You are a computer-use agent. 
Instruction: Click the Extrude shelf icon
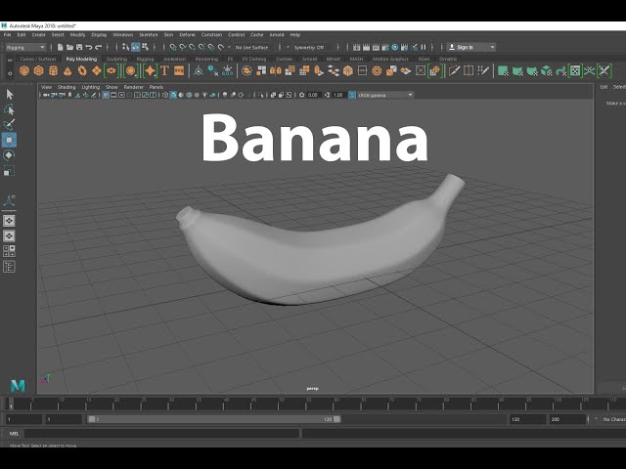[319, 71]
